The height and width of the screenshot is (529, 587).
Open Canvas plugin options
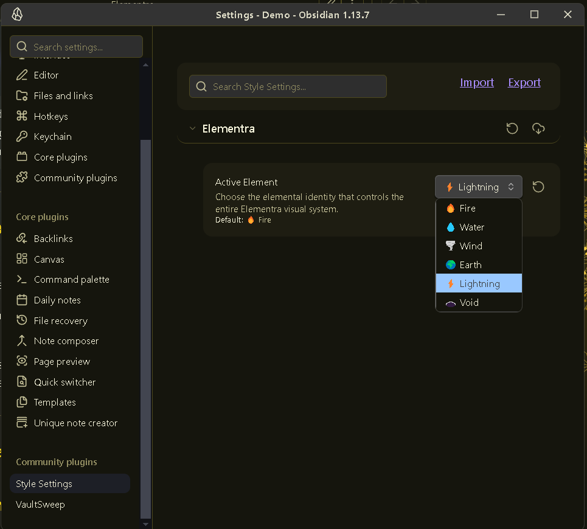point(70,259)
